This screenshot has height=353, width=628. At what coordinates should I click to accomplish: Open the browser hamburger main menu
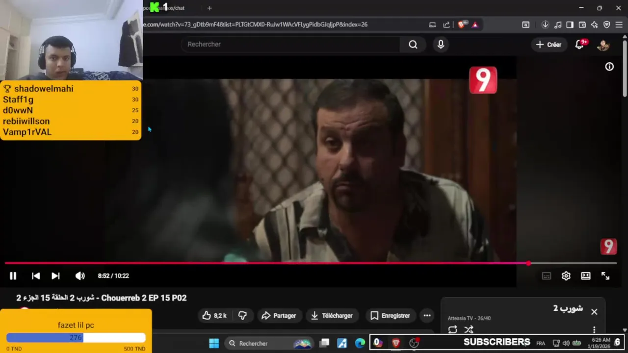[619, 25]
